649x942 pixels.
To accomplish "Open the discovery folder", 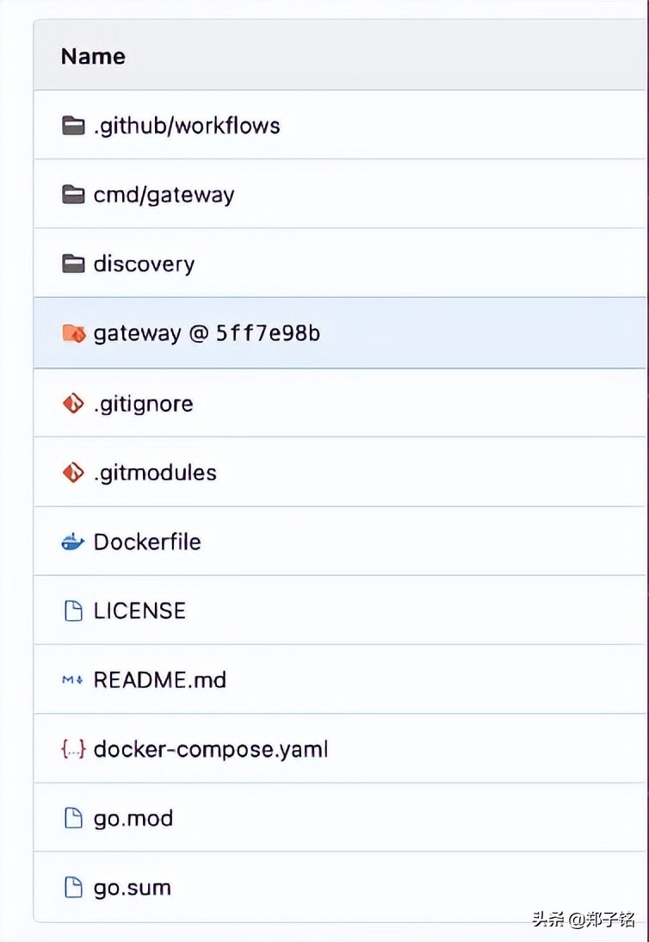I will pyautogui.click(x=144, y=264).
